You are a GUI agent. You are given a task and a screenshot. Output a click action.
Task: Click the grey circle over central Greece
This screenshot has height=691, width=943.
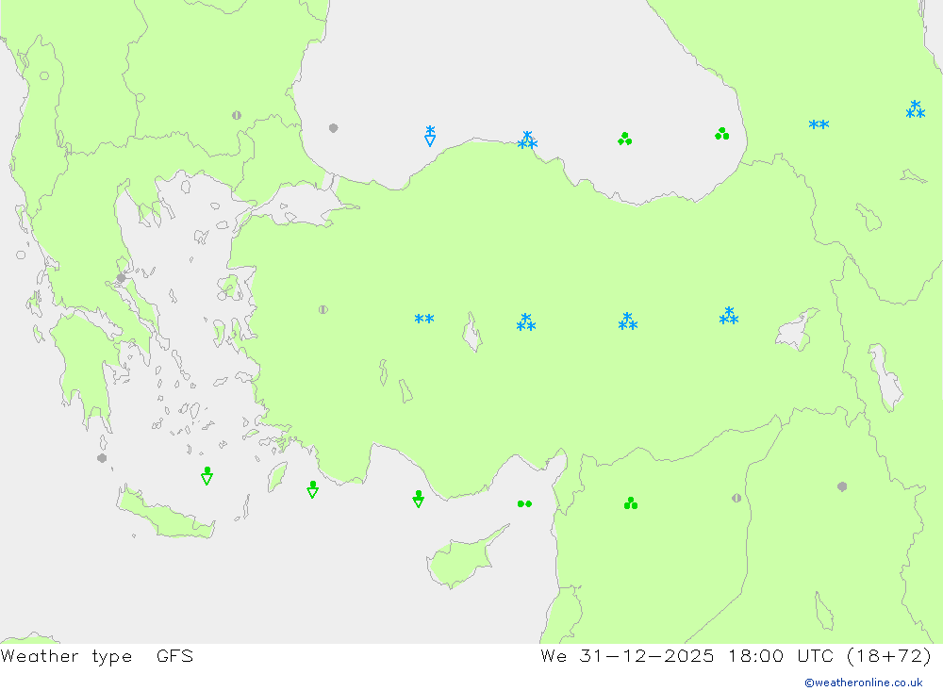click(121, 278)
